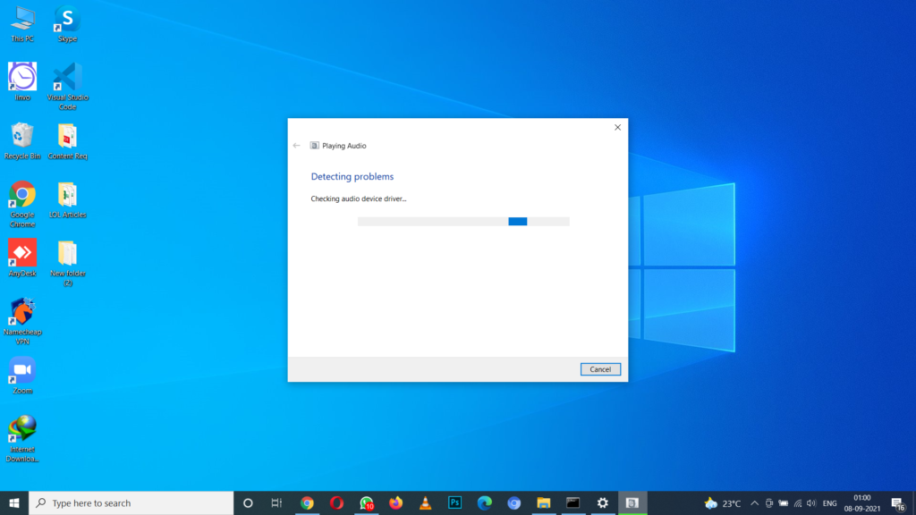The width and height of the screenshot is (916, 515).
Task: Click the taskbar search box
Action: tap(131, 502)
